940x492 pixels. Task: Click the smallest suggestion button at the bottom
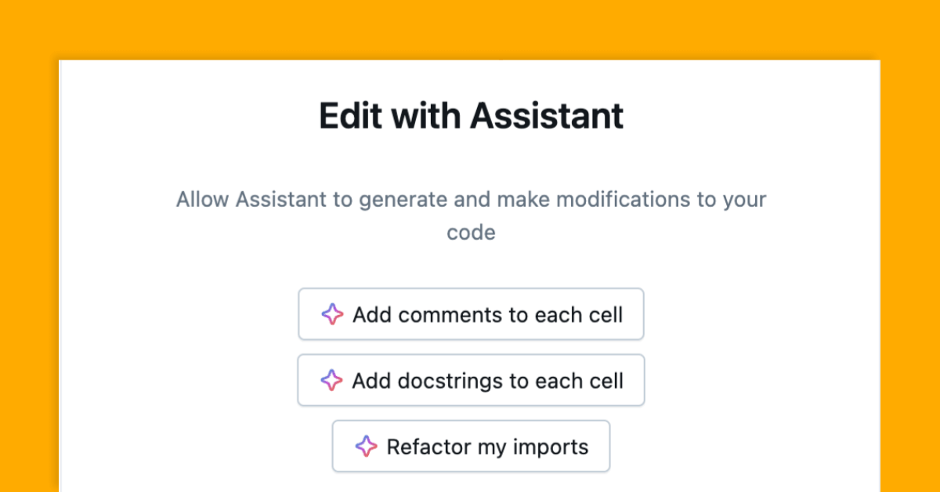471,446
